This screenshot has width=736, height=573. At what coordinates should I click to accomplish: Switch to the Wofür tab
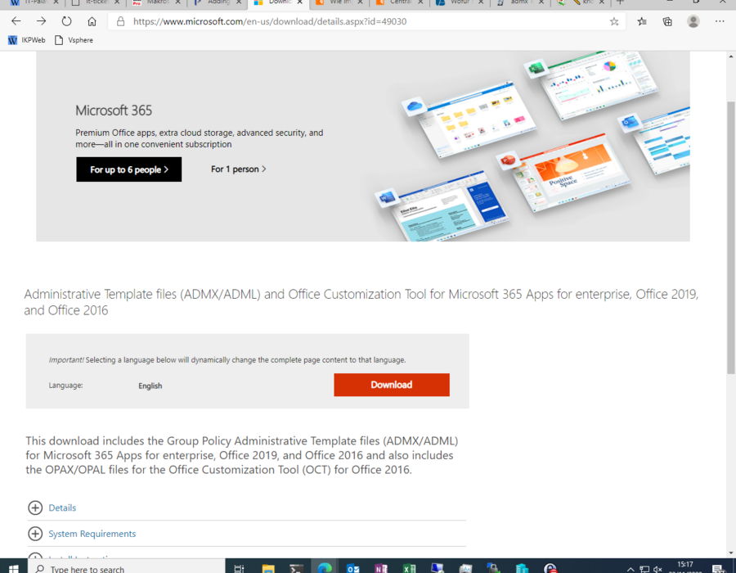[460, 2]
